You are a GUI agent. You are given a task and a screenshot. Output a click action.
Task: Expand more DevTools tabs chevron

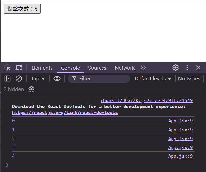pos(143,68)
